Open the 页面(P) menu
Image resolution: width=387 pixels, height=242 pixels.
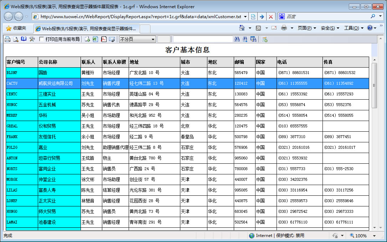point(306,28)
